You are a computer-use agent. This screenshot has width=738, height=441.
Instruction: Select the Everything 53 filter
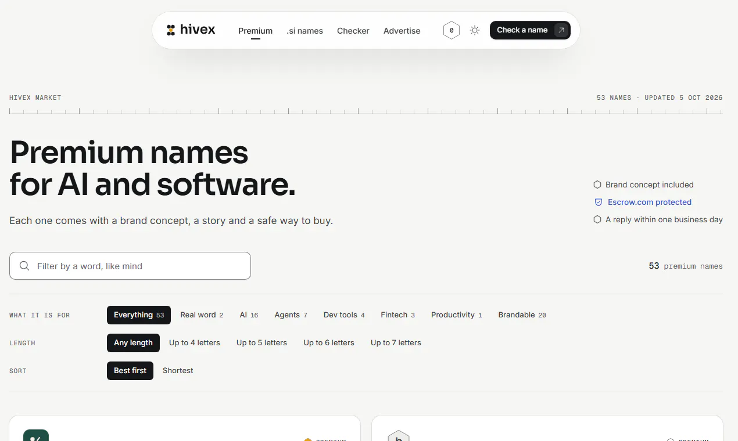click(139, 315)
